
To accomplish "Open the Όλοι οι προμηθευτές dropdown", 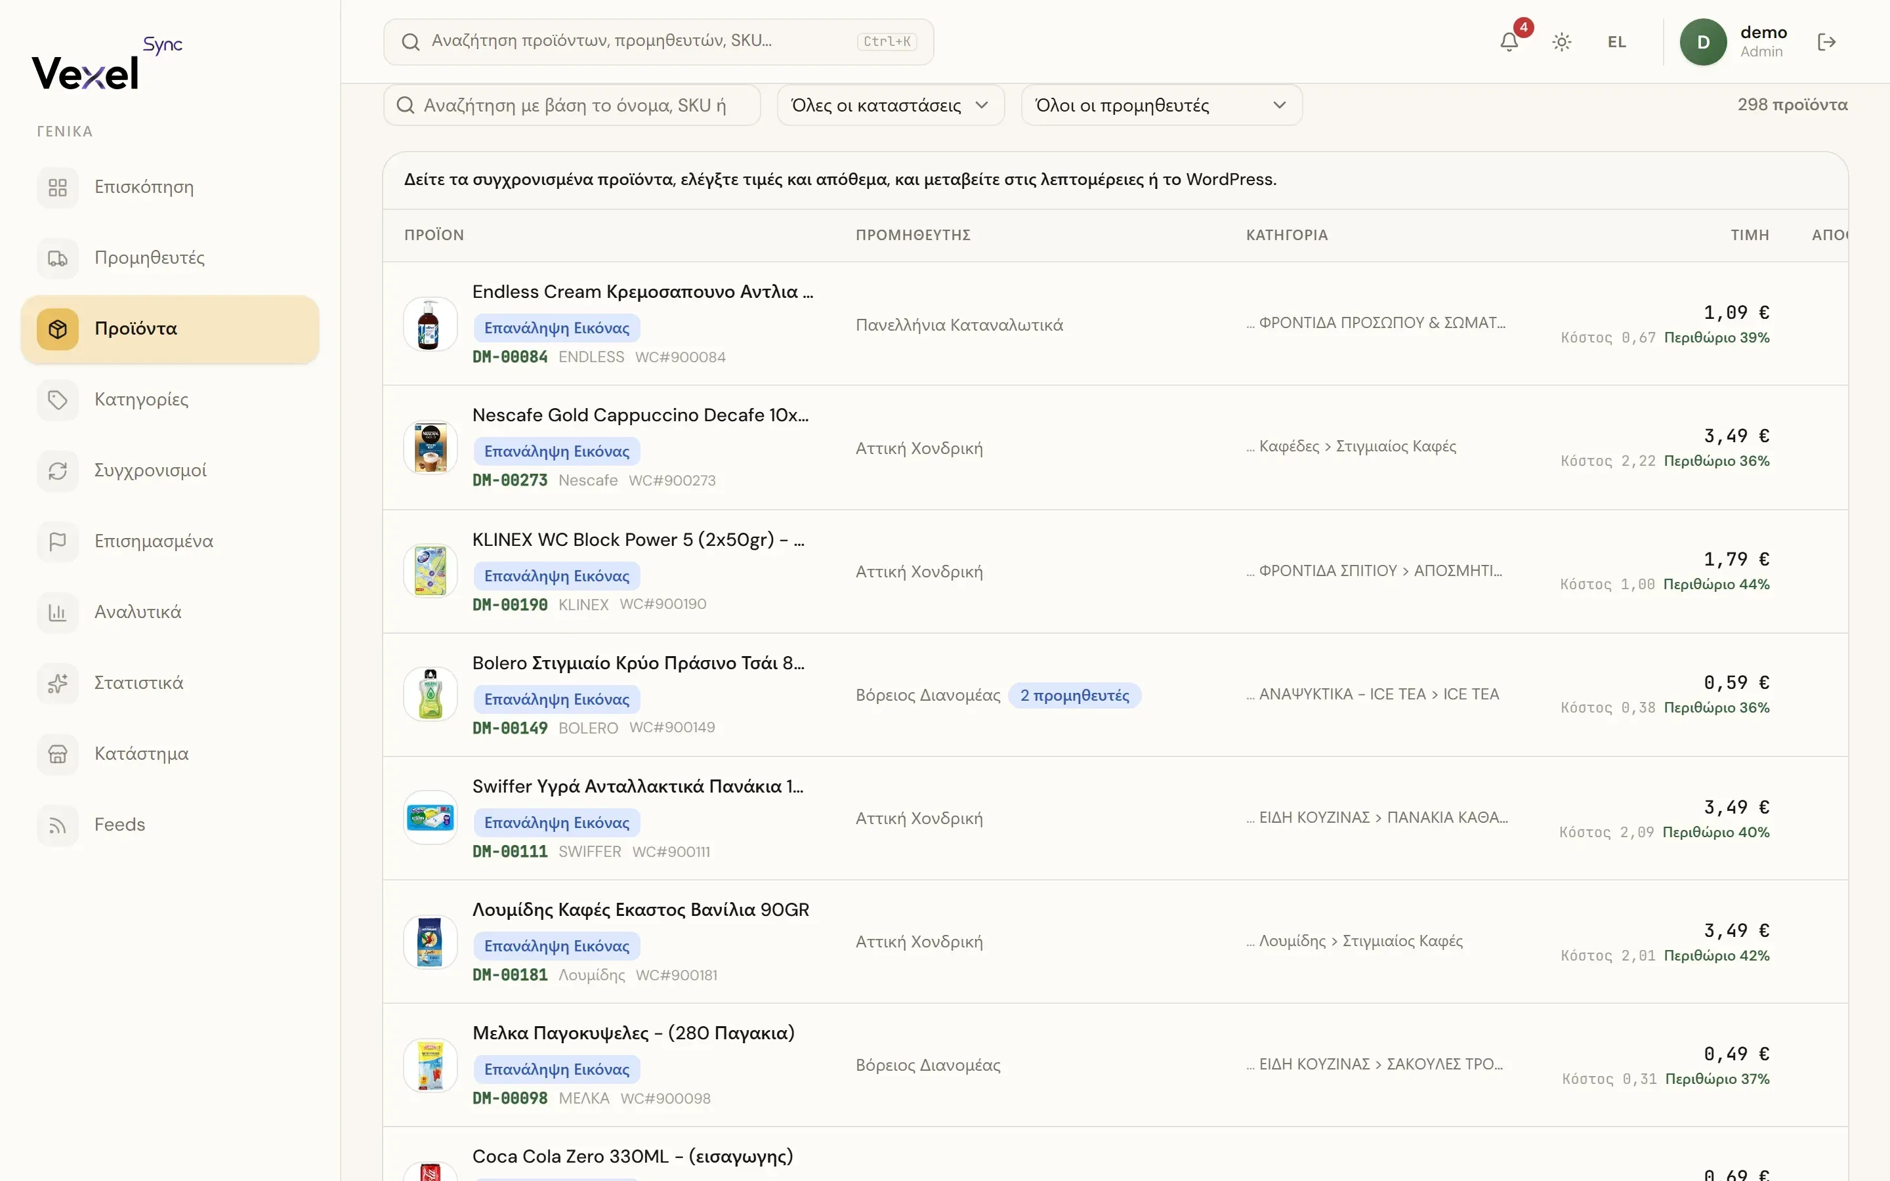I will (x=1162, y=105).
